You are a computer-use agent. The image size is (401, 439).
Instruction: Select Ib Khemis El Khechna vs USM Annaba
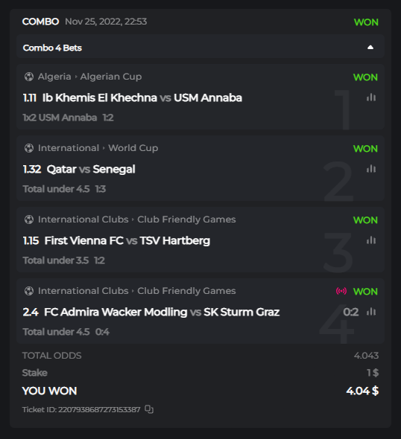[x=142, y=97]
